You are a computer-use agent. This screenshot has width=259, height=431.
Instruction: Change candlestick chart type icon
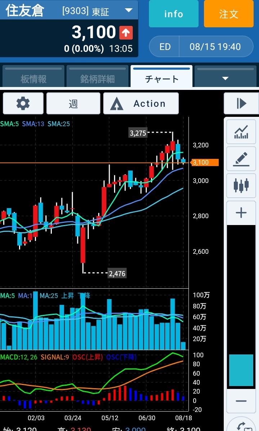pyautogui.click(x=241, y=185)
